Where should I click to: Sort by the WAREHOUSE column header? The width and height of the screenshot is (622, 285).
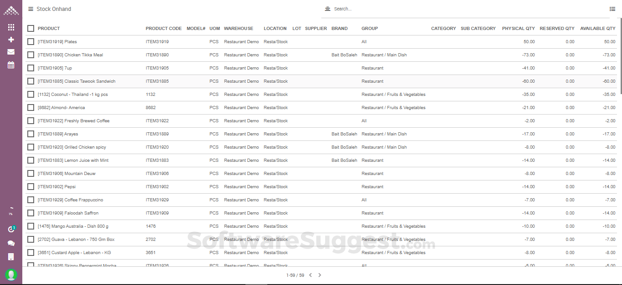pos(239,29)
